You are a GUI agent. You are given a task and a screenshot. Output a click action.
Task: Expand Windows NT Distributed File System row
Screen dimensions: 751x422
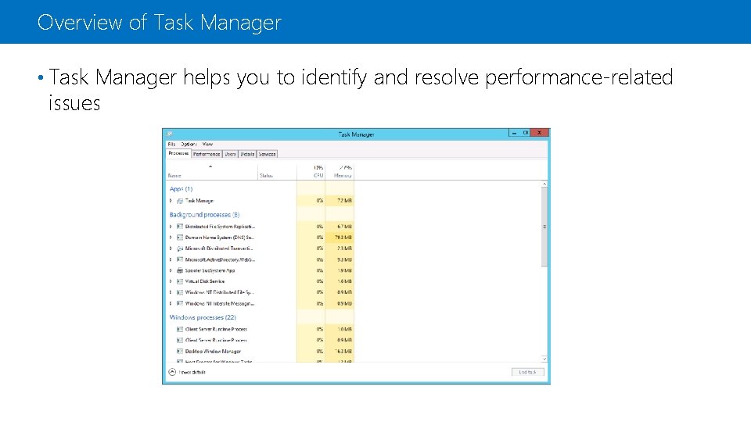point(171,292)
